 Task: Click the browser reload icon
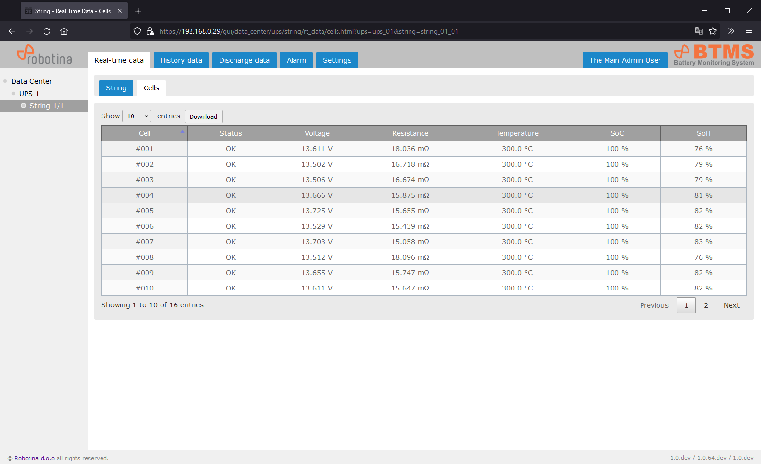(x=47, y=31)
